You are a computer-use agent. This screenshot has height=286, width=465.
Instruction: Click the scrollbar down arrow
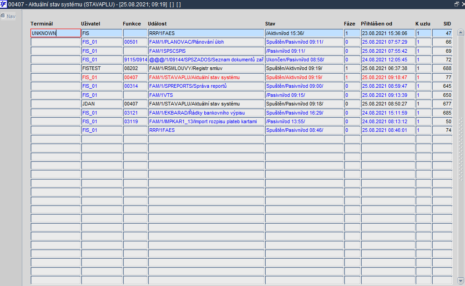click(x=460, y=281)
